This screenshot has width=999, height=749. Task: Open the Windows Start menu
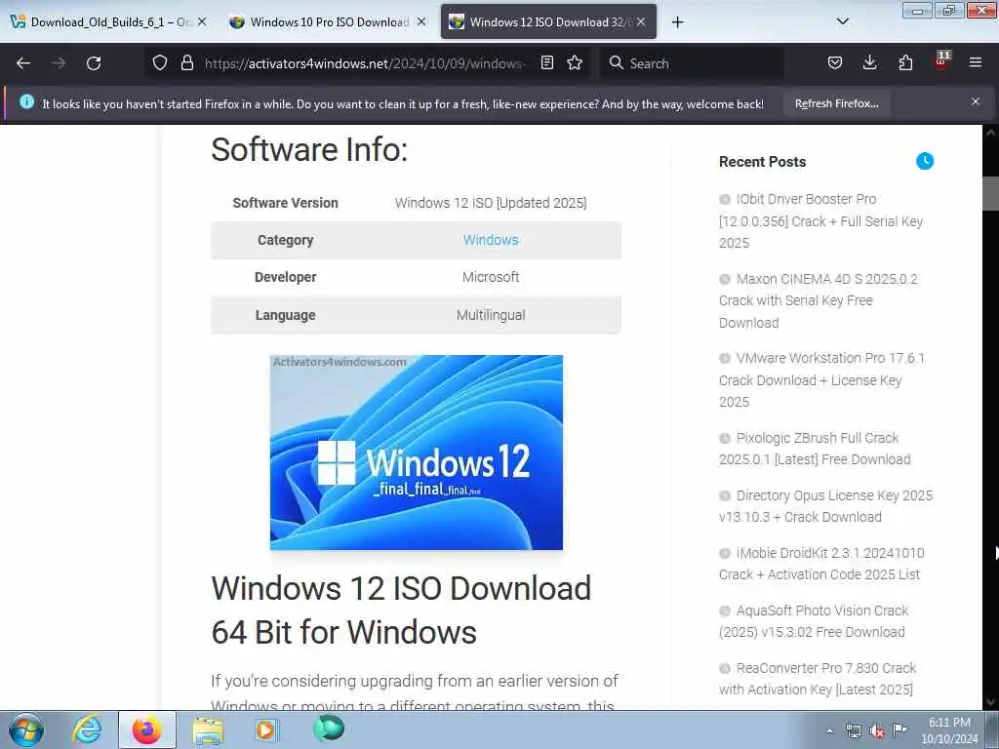tap(26, 729)
